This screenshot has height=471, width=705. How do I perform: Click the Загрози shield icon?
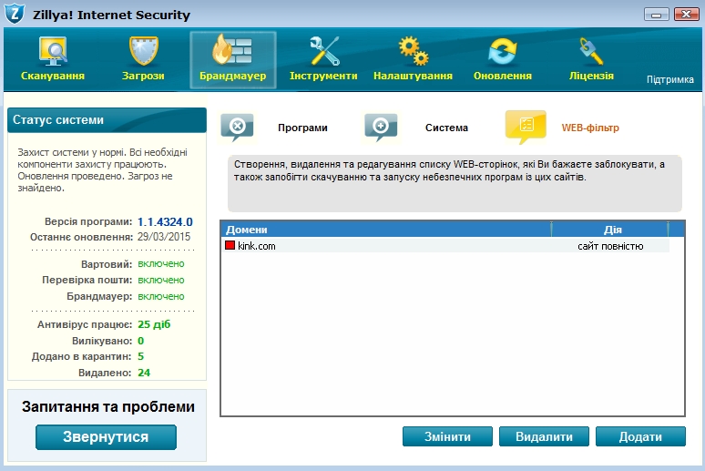click(144, 52)
